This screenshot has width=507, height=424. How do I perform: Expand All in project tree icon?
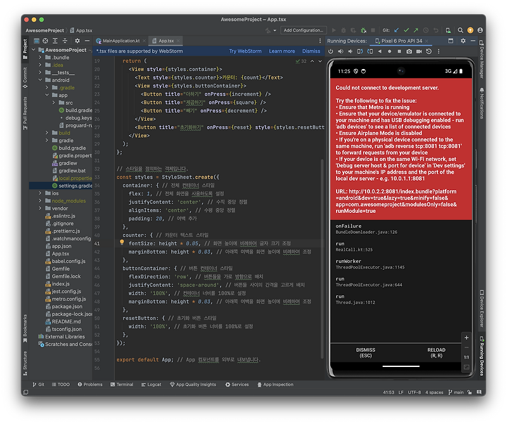pyautogui.click(x=55, y=41)
